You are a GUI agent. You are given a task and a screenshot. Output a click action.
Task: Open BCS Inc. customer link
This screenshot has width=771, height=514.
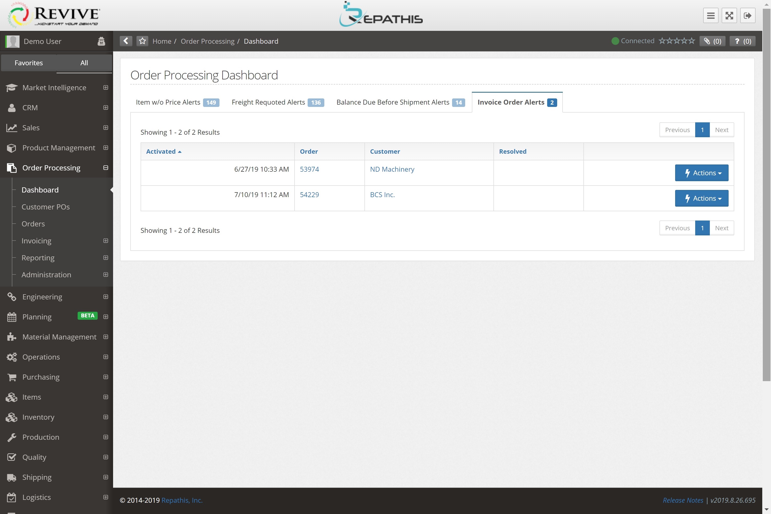coord(382,195)
